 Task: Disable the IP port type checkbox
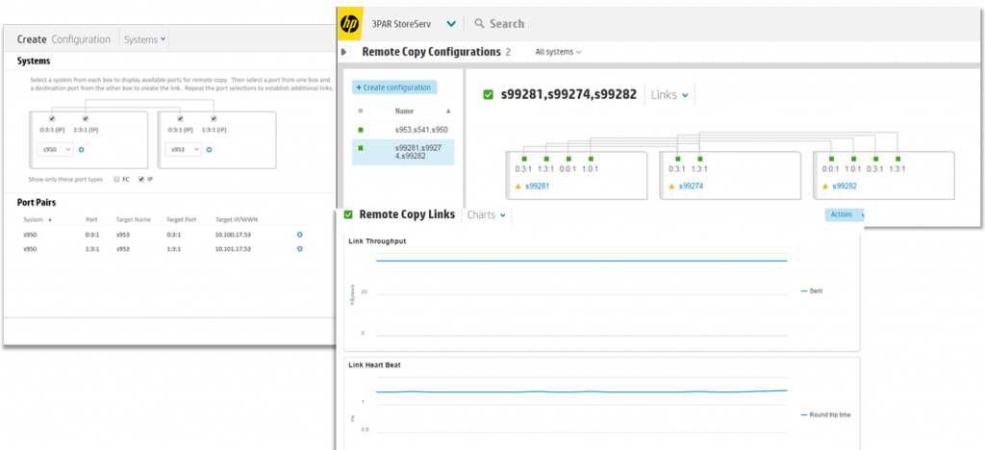[x=140, y=179]
